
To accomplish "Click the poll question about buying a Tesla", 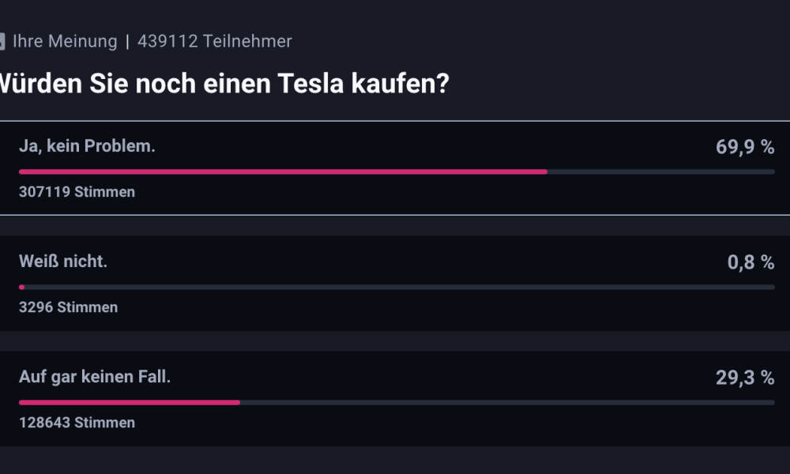I will point(224,83).
